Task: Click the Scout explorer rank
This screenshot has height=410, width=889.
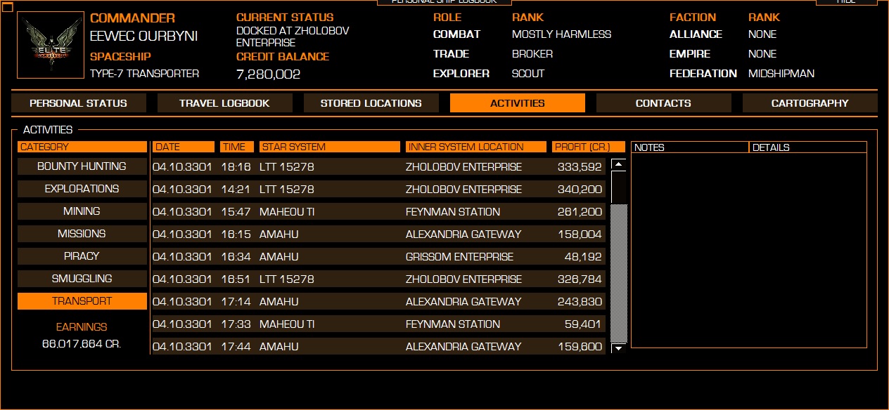Action: [x=528, y=73]
